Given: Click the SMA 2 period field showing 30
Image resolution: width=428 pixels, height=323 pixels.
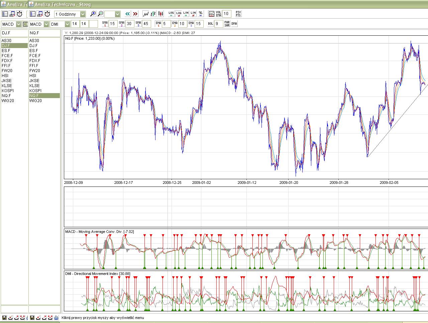Looking at the screenshot, I should coord(129,24).
